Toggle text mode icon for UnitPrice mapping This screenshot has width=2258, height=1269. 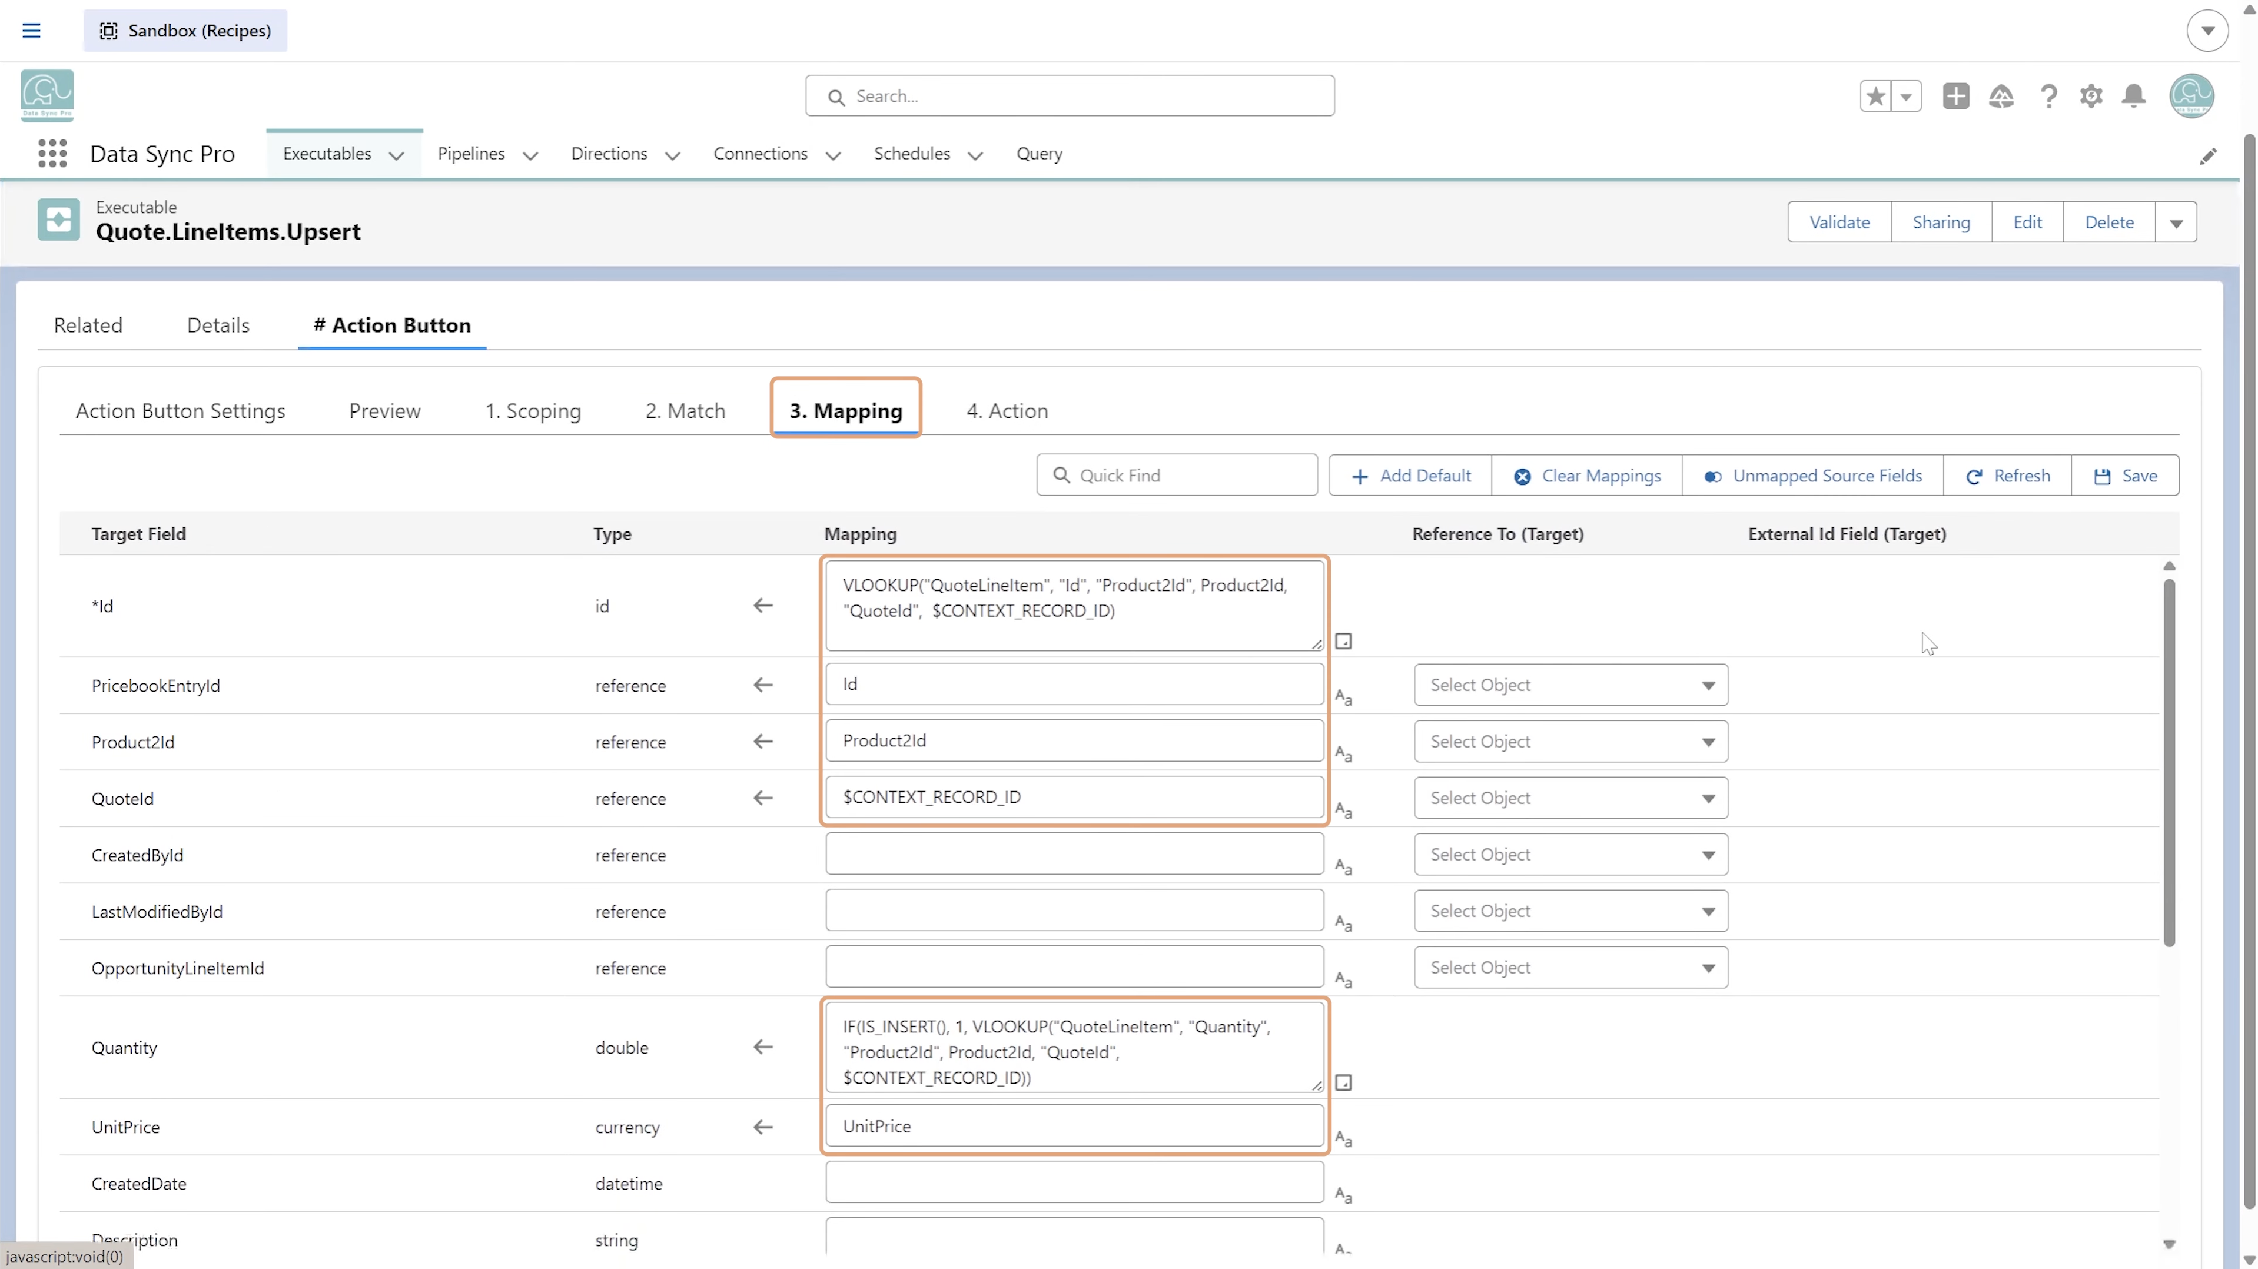point(1343,1140)
